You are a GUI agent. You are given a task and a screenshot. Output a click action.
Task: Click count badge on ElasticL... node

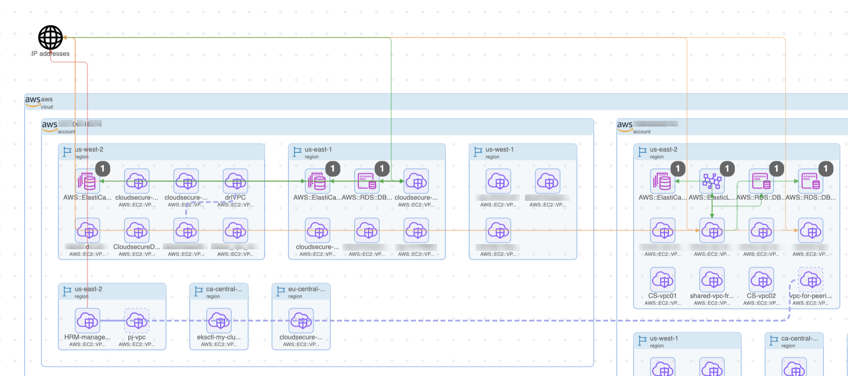pos(727,168)
